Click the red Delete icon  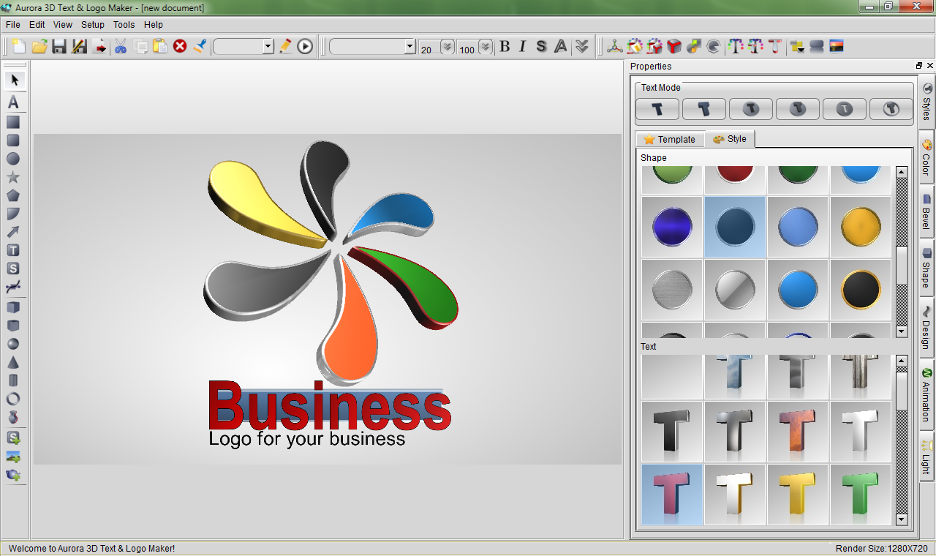tap(180, 46)
